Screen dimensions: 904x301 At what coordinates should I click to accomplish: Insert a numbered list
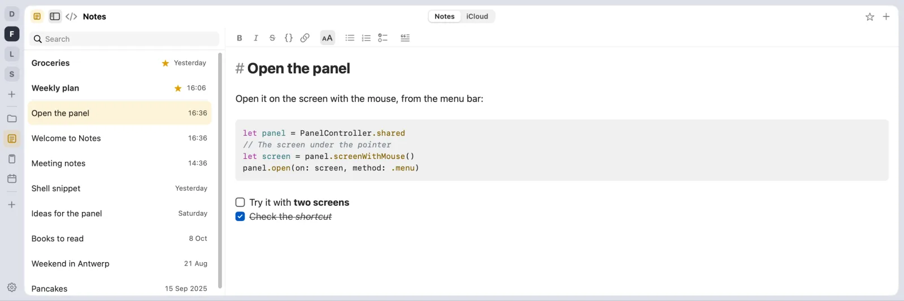click(x=366, y=38)
